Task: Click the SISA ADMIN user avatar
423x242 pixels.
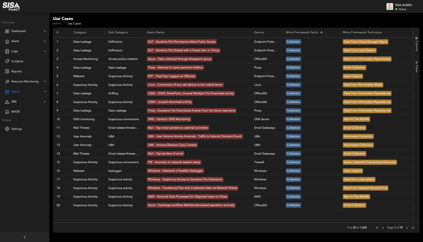Action: 389,6
